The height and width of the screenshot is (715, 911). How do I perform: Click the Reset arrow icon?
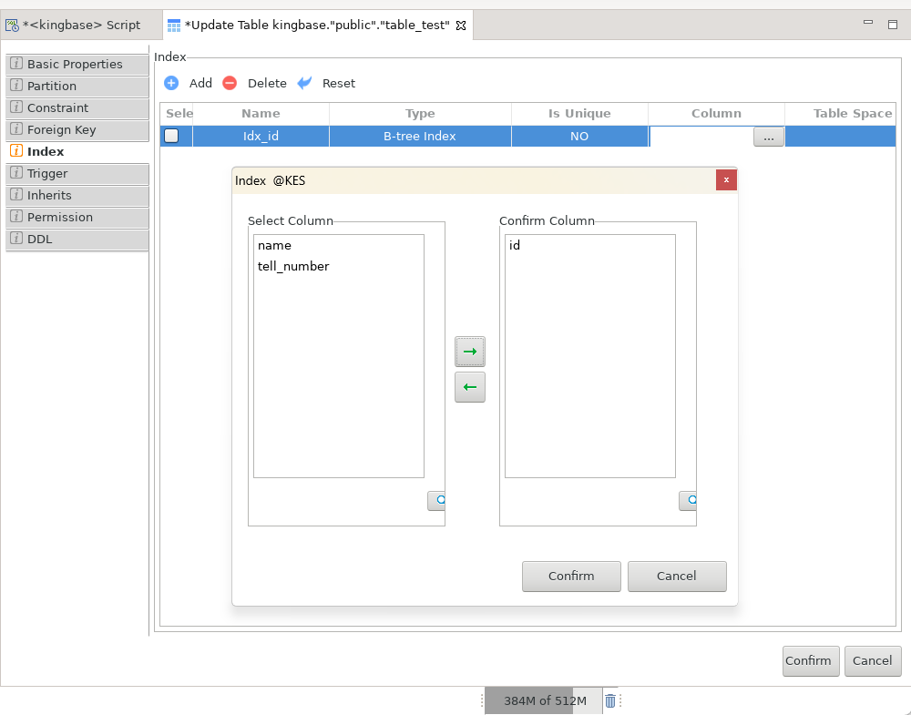click(x=305, y=83)
